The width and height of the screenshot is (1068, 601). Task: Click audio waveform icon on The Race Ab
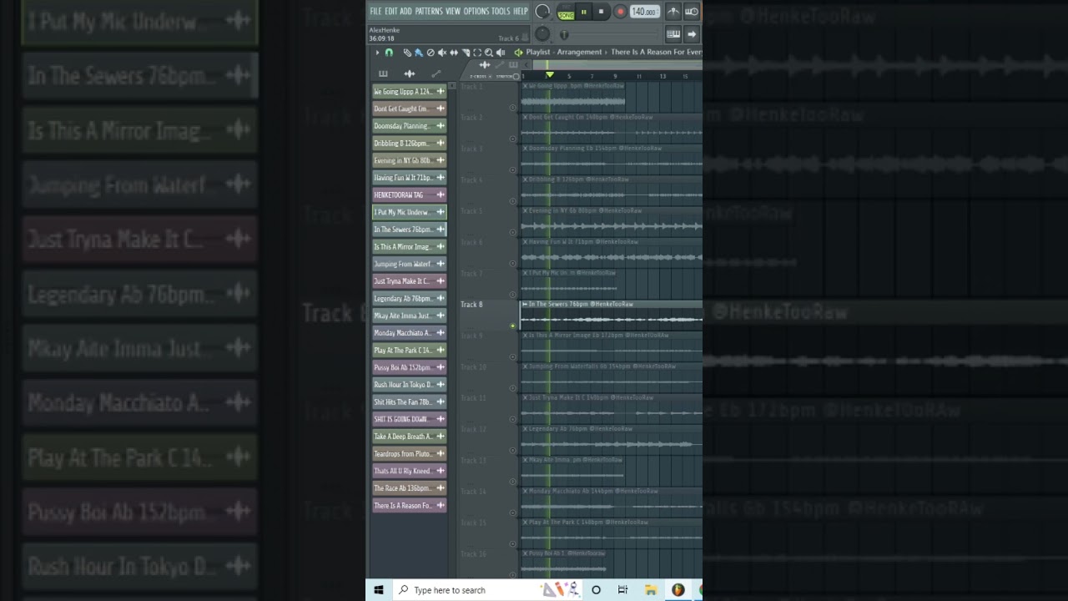tap(441, 488)
